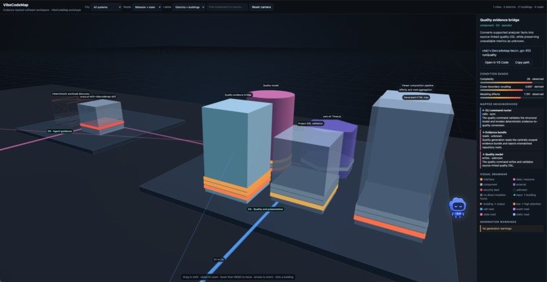Click the Viewer composition pipeline label
This screenshot has height=282, width=547.
point(417,85)
